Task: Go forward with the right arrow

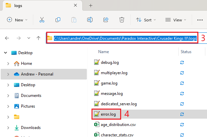Action: [19, 38]
